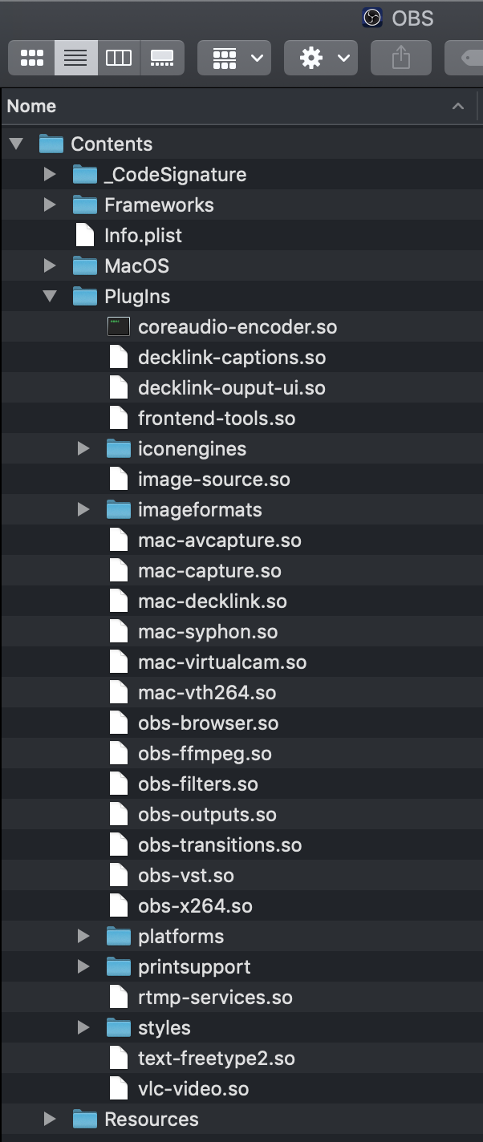Click the OBS app icon in the title bar

pos(371,18)
